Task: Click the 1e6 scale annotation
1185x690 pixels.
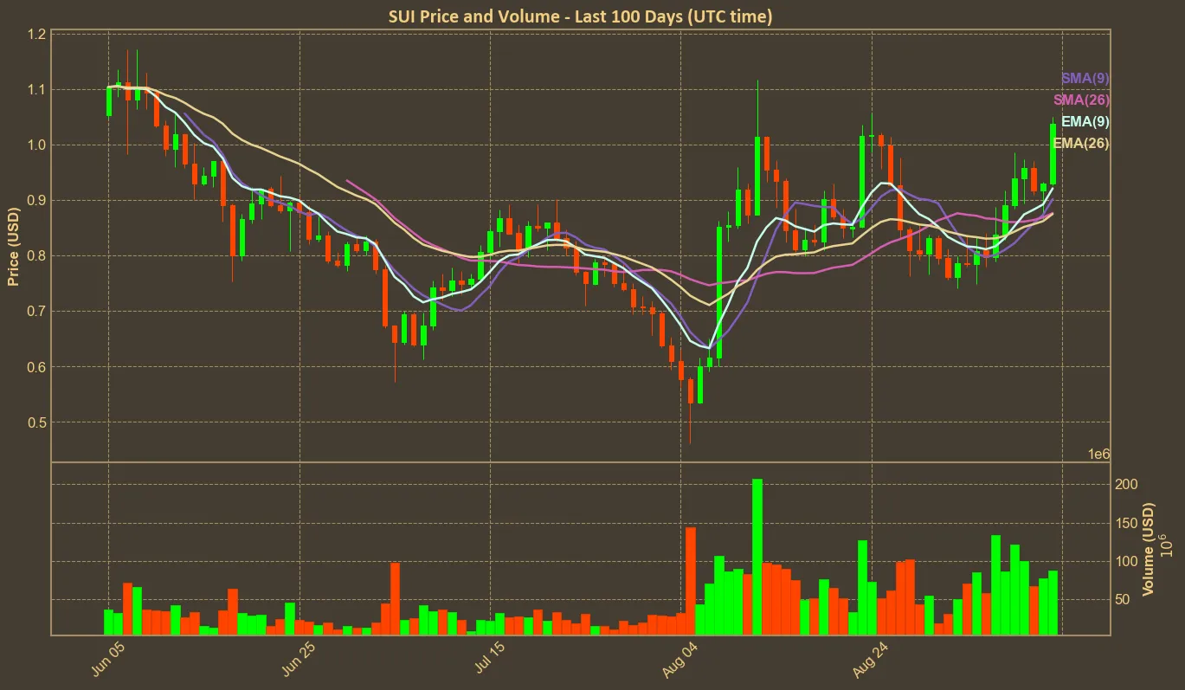Action: (x=1098, y=455)
